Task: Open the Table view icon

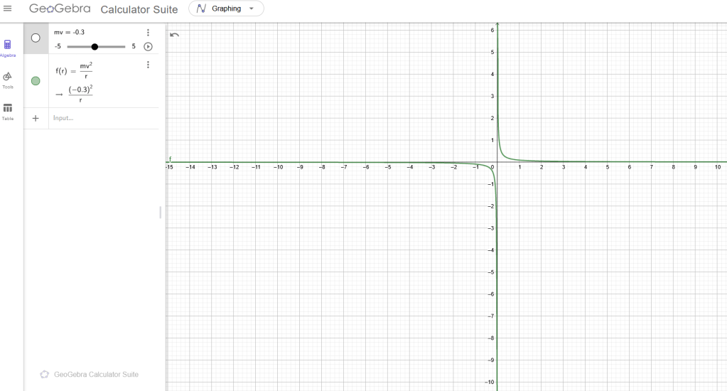Action: (x=8, y=109)
